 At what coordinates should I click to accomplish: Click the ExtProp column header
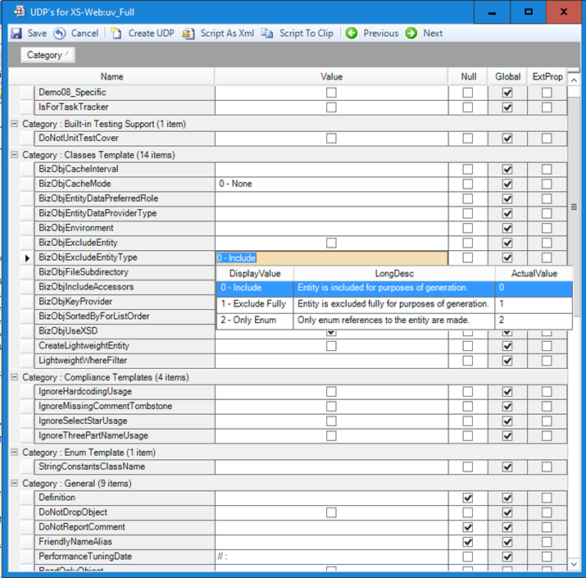547,76
